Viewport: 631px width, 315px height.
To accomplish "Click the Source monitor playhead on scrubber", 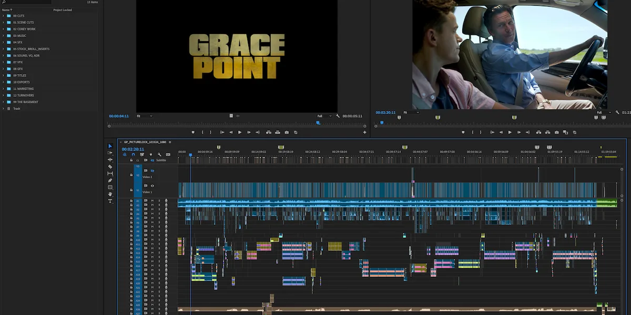I will [318, 123].
